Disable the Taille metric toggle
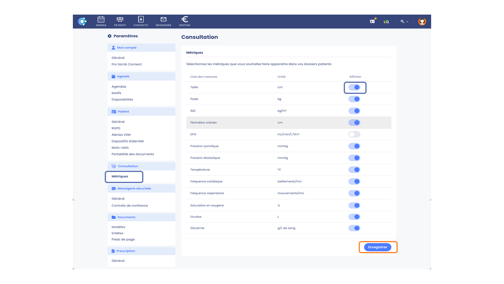The width and height of the screenshot is (504, 284). [354, 87]
